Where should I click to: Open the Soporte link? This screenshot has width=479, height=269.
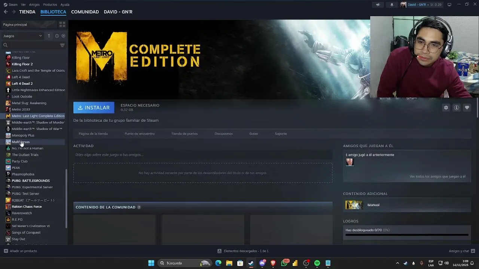click(x=281, y=134)
